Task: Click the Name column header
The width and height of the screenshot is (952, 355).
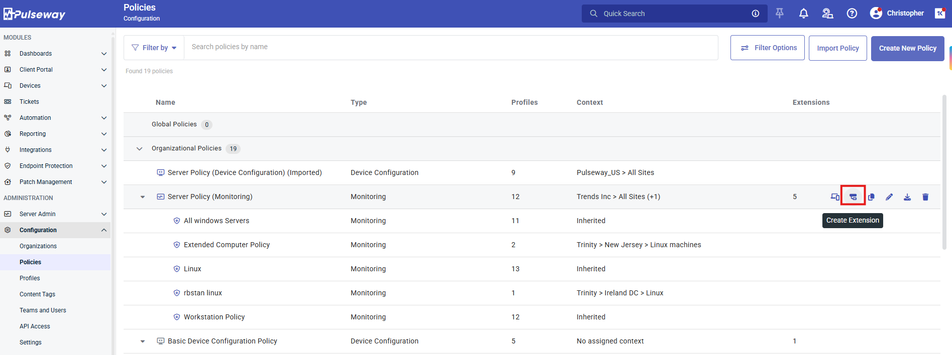Action: [165, 102]
